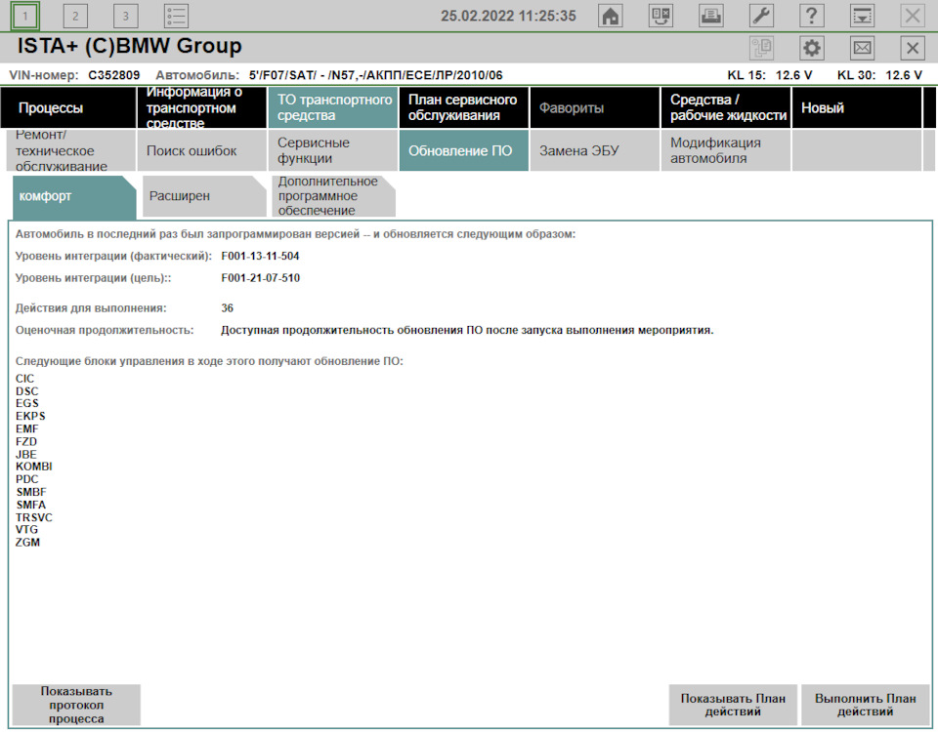
Task: Close the ISTA+ session with X
Action: [x=913, y=48]
